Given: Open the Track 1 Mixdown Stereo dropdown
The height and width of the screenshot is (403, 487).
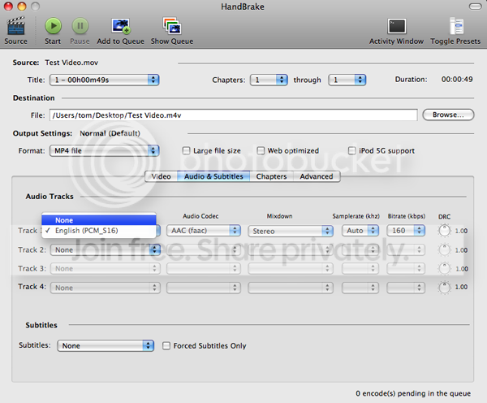Looking at the screenshot, I should pos(290,231).
